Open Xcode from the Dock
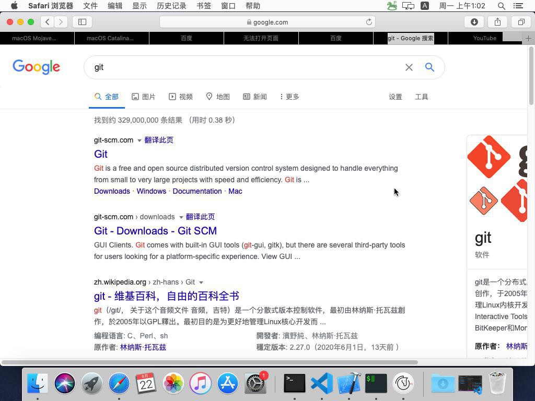 pos(349,383)
